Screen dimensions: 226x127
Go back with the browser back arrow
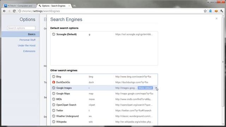(x=4, y=11)
